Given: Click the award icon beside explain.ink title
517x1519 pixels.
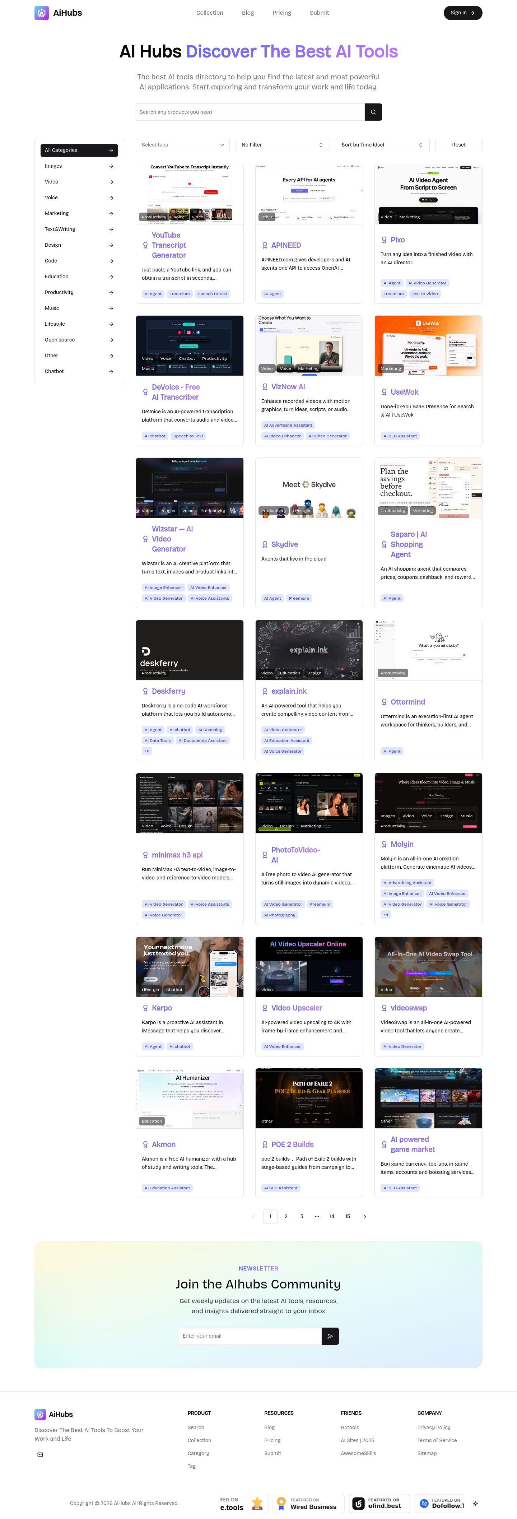Looking at the screenshot, I should pyautogui.click(x=265, y=691).
